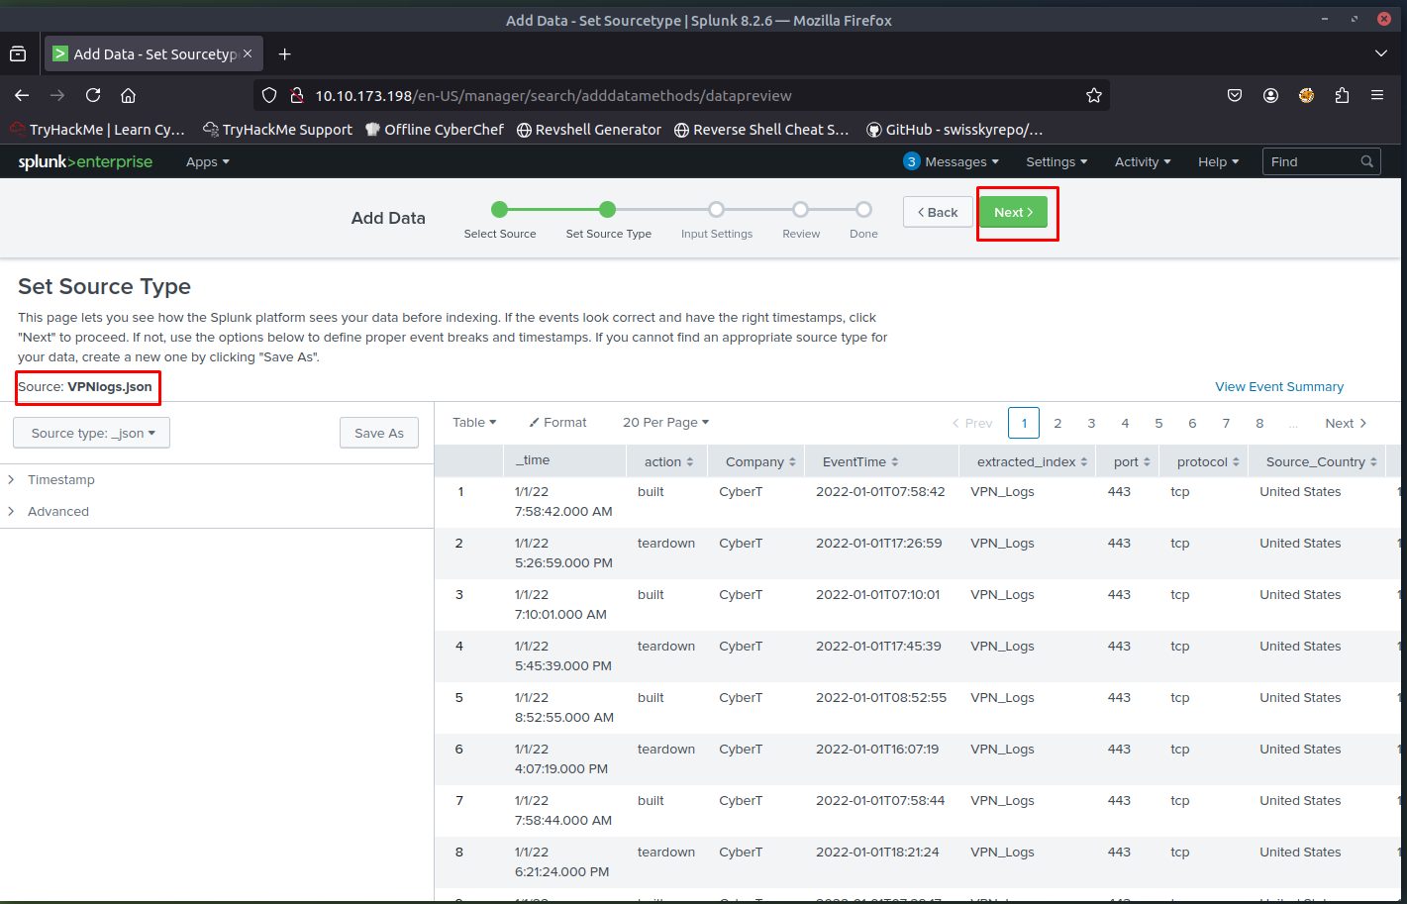Image resolution: width=1407 pixels, height=904 pixels.
Task: Open the Settings menu
Action: tap(1056, 161)
